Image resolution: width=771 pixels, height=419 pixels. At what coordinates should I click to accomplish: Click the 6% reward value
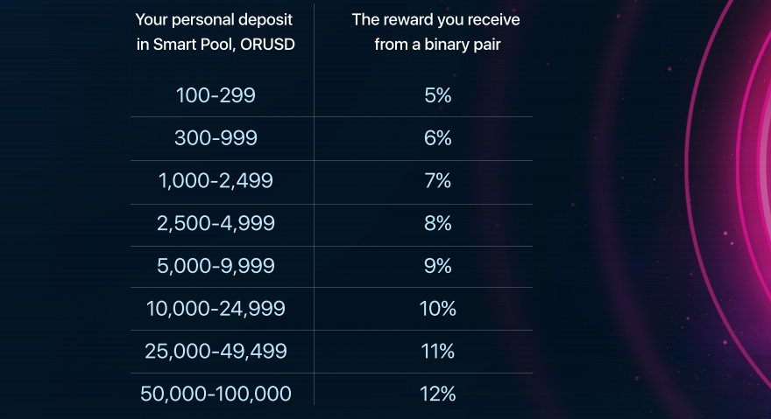pyautogui.click(x=437, y=138)
